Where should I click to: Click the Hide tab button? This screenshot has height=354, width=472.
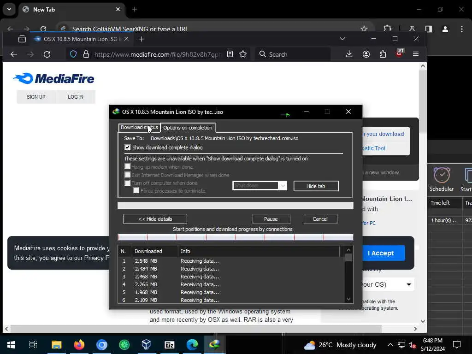point(316,186)
